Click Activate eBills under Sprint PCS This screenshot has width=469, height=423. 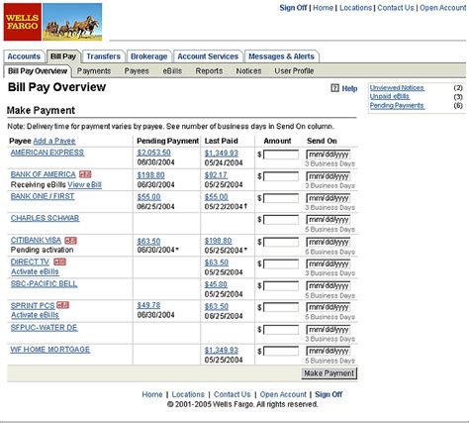click(x=35, y=315)
